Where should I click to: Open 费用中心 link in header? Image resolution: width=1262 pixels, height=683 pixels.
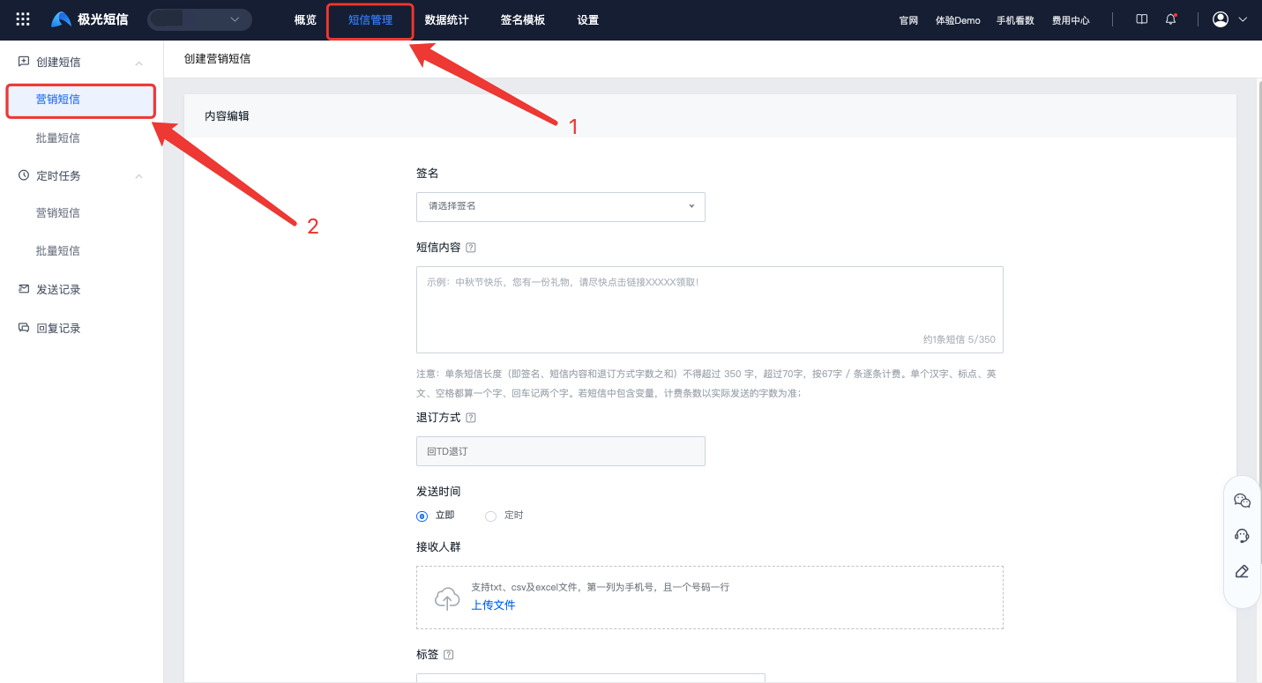point(1071,20)
